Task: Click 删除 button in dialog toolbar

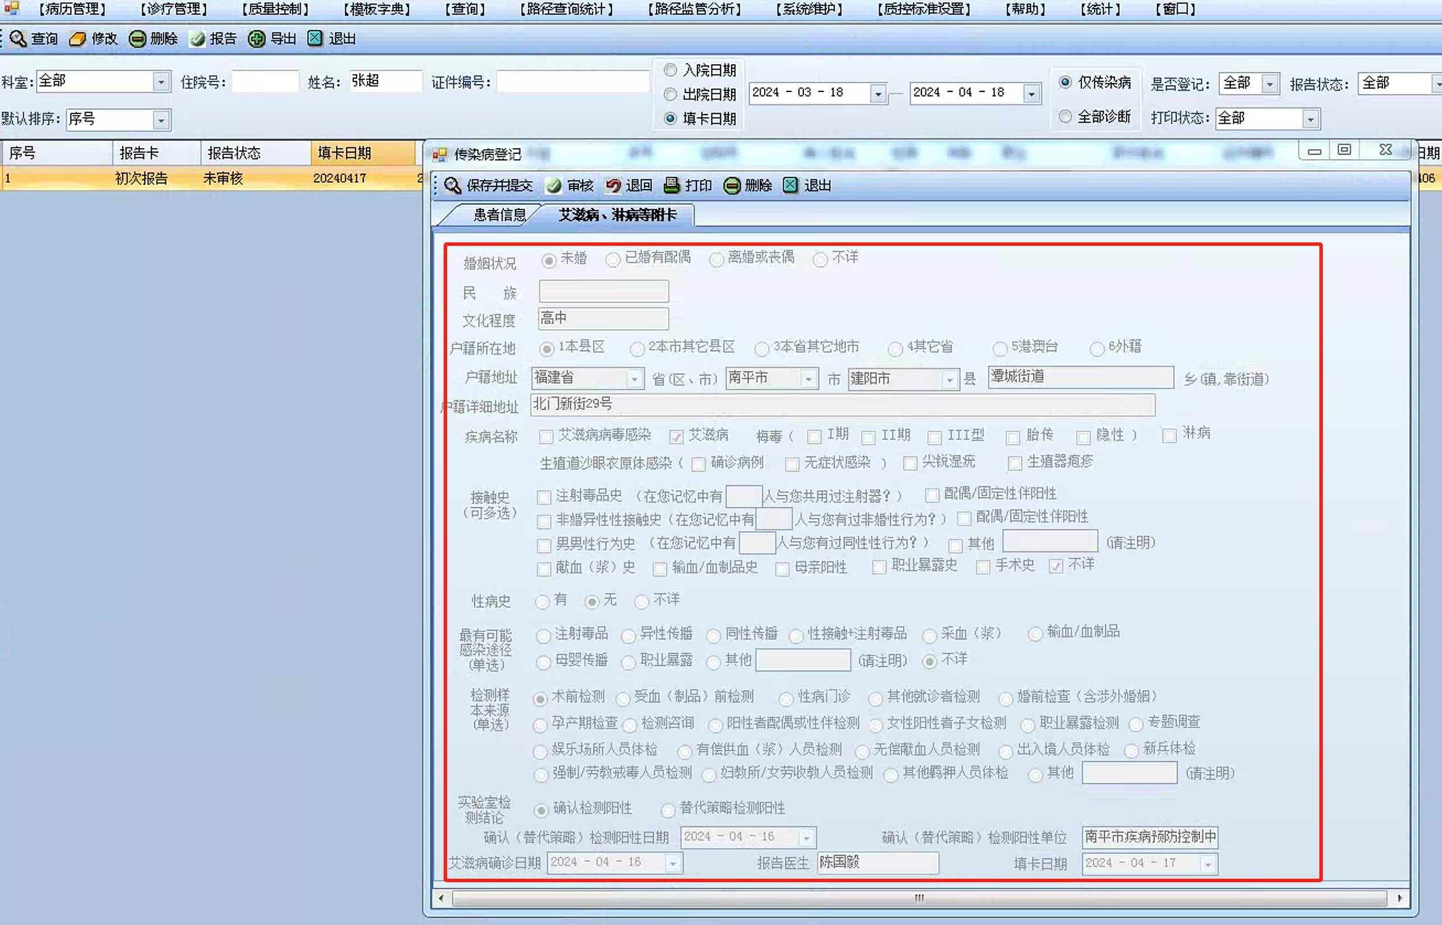Action: click(x=748, y=186)
